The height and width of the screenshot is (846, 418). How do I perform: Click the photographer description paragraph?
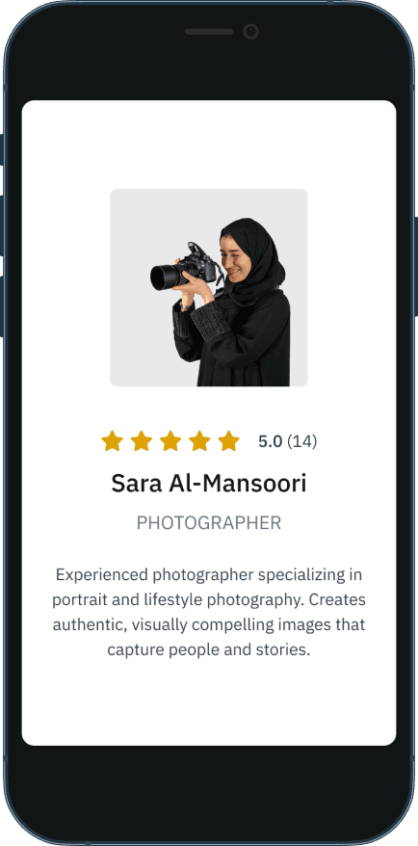[x=209, y=612]
